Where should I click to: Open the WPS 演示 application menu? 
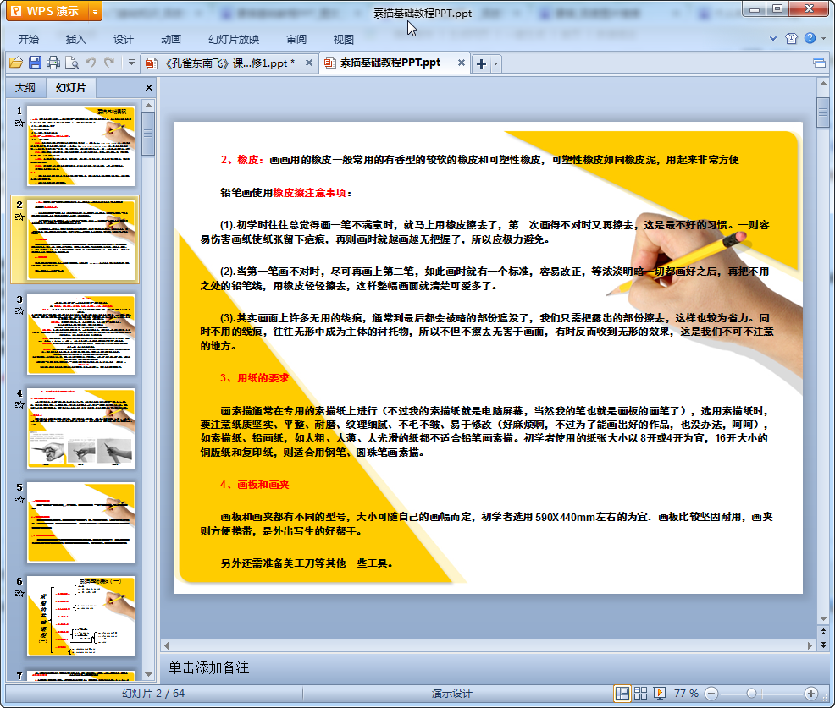47,11
